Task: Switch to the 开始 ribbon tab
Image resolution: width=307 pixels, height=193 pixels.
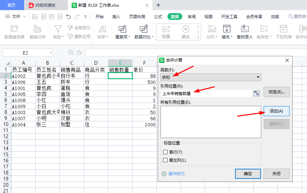Action: point(100,17)
